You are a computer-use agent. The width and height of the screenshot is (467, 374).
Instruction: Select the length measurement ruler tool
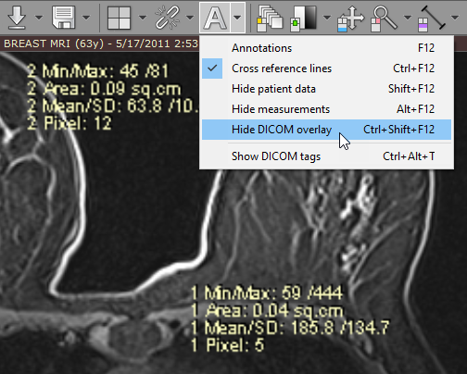tap(432, 19)
